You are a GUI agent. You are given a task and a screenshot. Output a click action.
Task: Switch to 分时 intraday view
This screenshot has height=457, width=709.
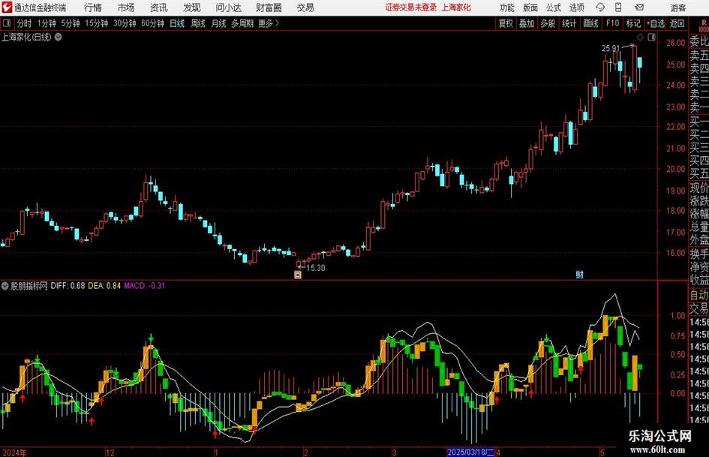(x=24, y=23)
